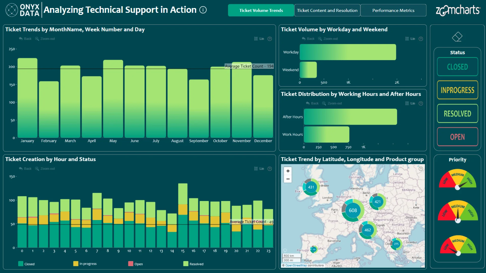Toggle Lin scale in Workday and Weekend chart
Screen dimensions: 486x273
[x=410, y=39]
